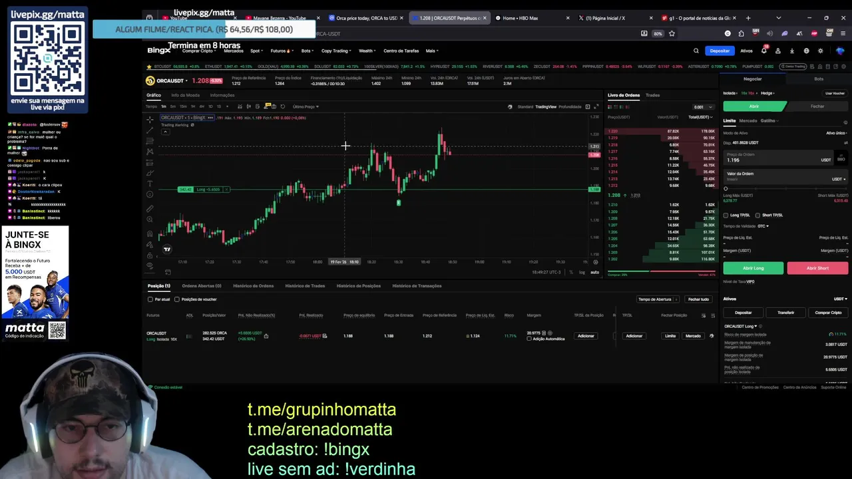
Task: Select the trend line drawing tool
Action: [x=150, y=130]
